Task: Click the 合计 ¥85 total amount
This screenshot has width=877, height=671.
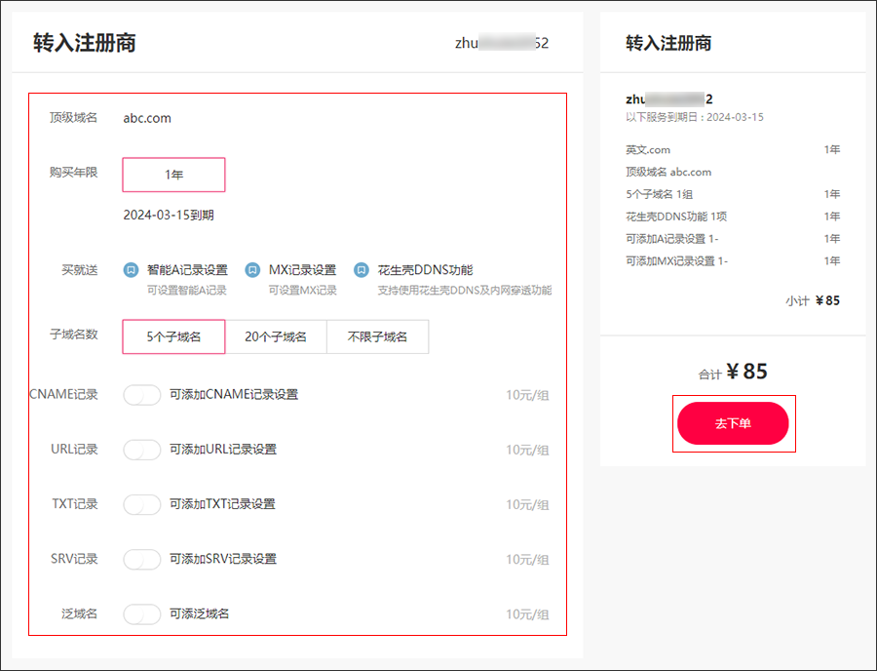Action: click(733, 372)
